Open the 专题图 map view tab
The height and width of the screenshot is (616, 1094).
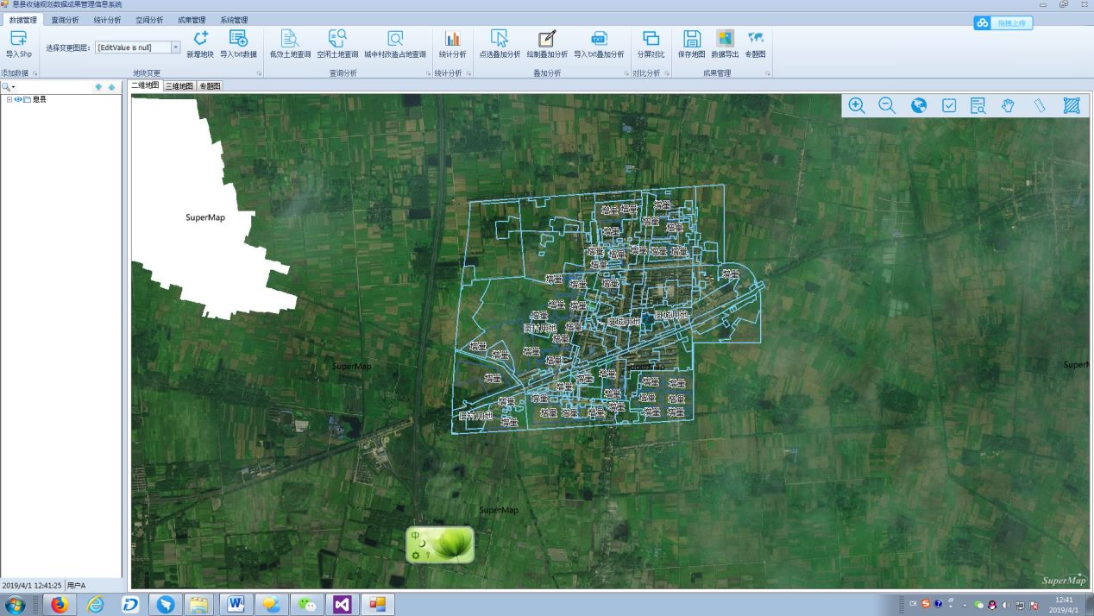click(210, 86)
